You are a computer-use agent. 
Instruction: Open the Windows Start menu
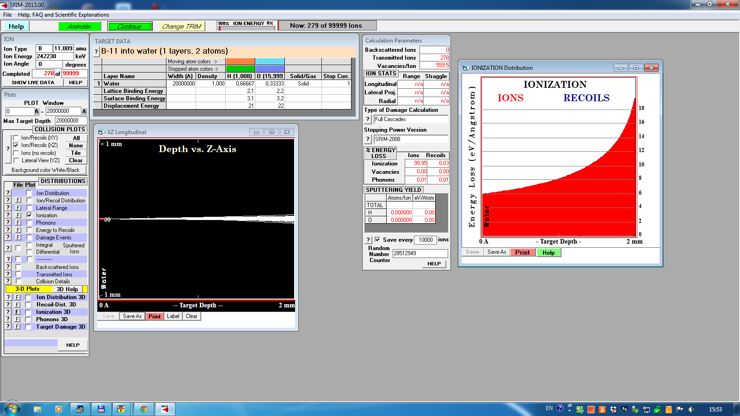[12, 409]
